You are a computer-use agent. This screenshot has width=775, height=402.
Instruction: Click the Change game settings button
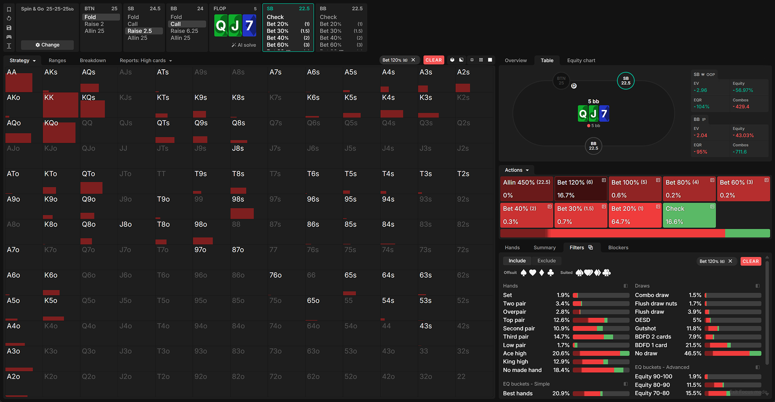[47, 45]
